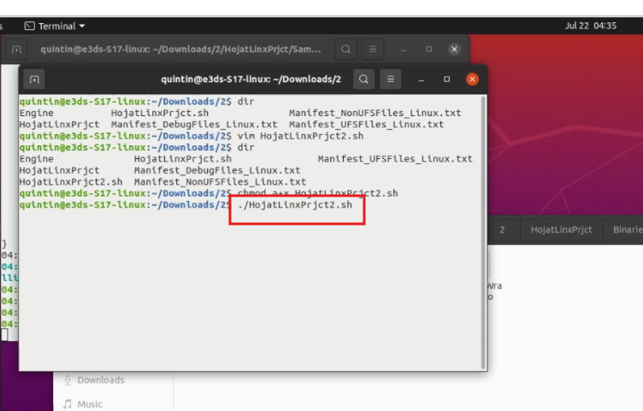Image resolution: width=643 pixels, height=411 pixels.
Task: Open hamburger menu of background terminal
Action: point(372,50)
